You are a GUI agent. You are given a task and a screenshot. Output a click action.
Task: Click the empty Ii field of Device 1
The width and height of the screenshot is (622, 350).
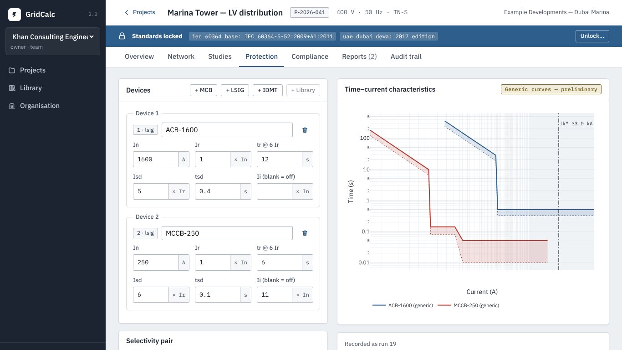274,191
